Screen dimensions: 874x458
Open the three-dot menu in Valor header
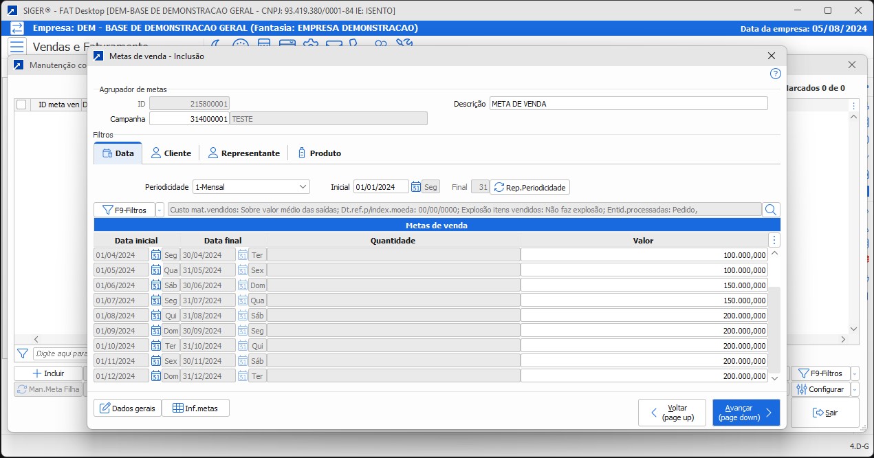774,241
